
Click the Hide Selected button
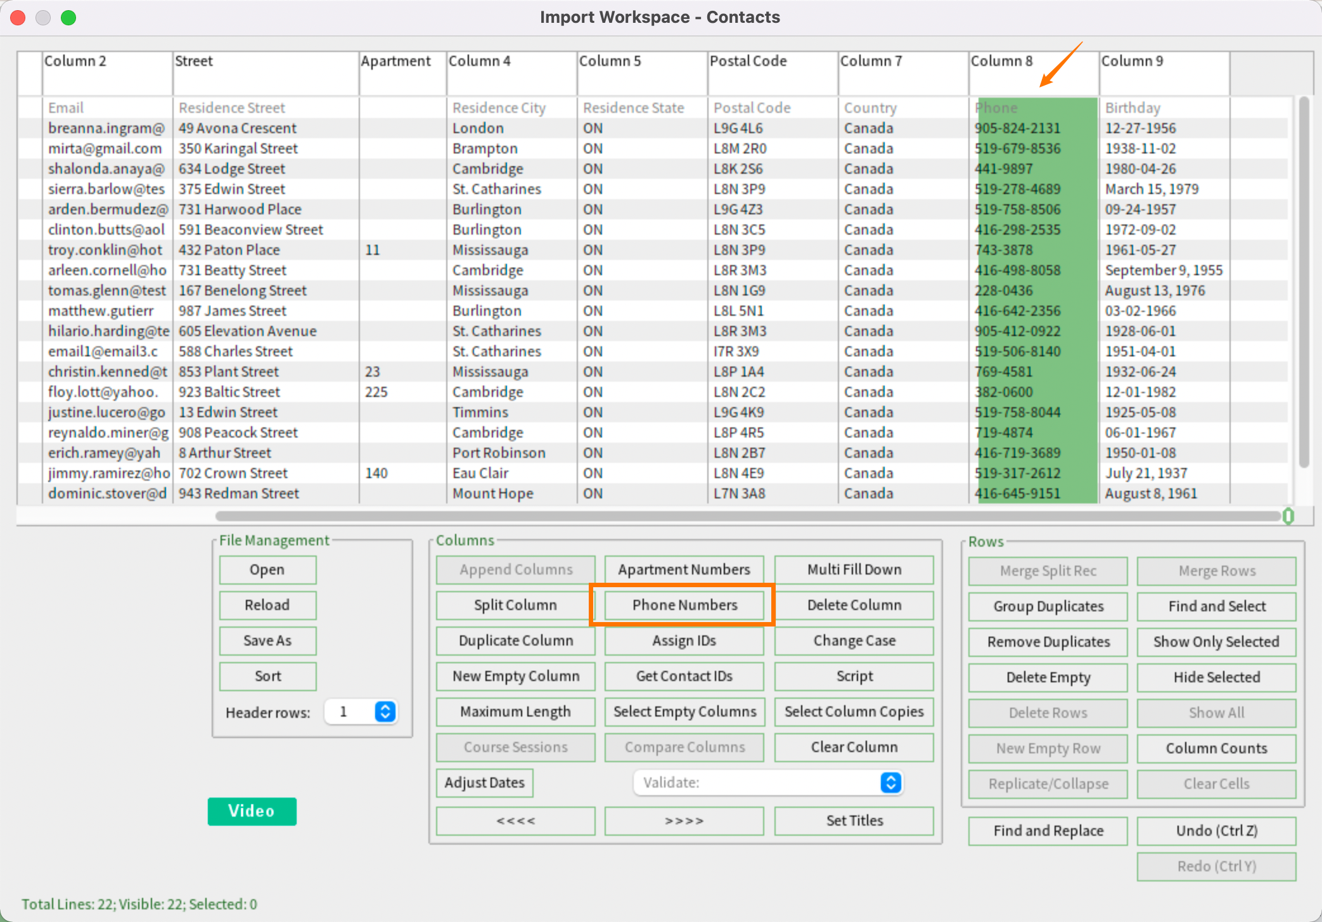pyautogui.click(x=1216, y=677)
